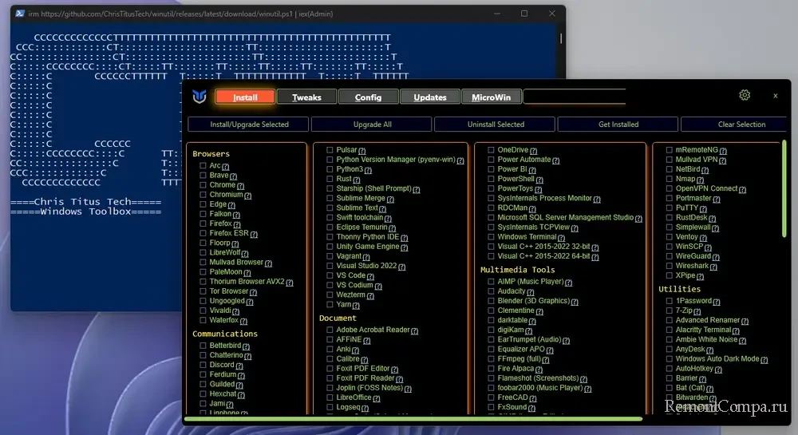Open the info (?) link next to Audacity
The width and height of the screenshot is (798, 435).
(x=531, y=292)
